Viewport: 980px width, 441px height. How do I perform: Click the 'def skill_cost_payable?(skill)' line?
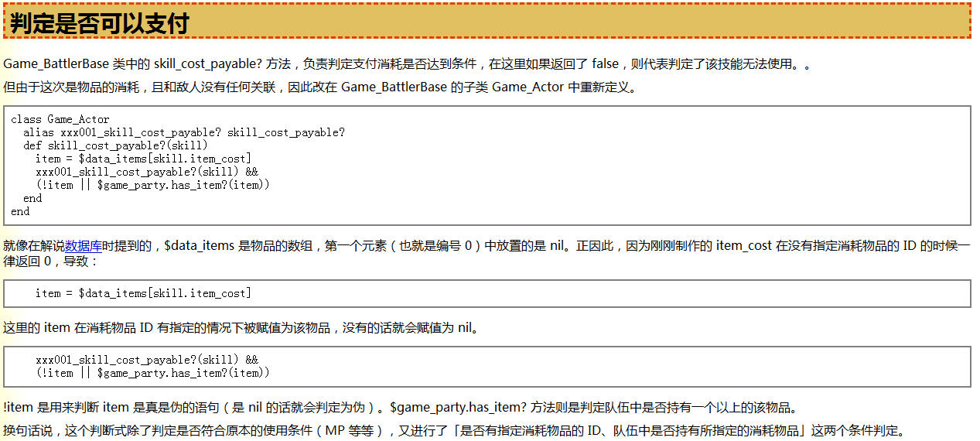click(116, 145)
